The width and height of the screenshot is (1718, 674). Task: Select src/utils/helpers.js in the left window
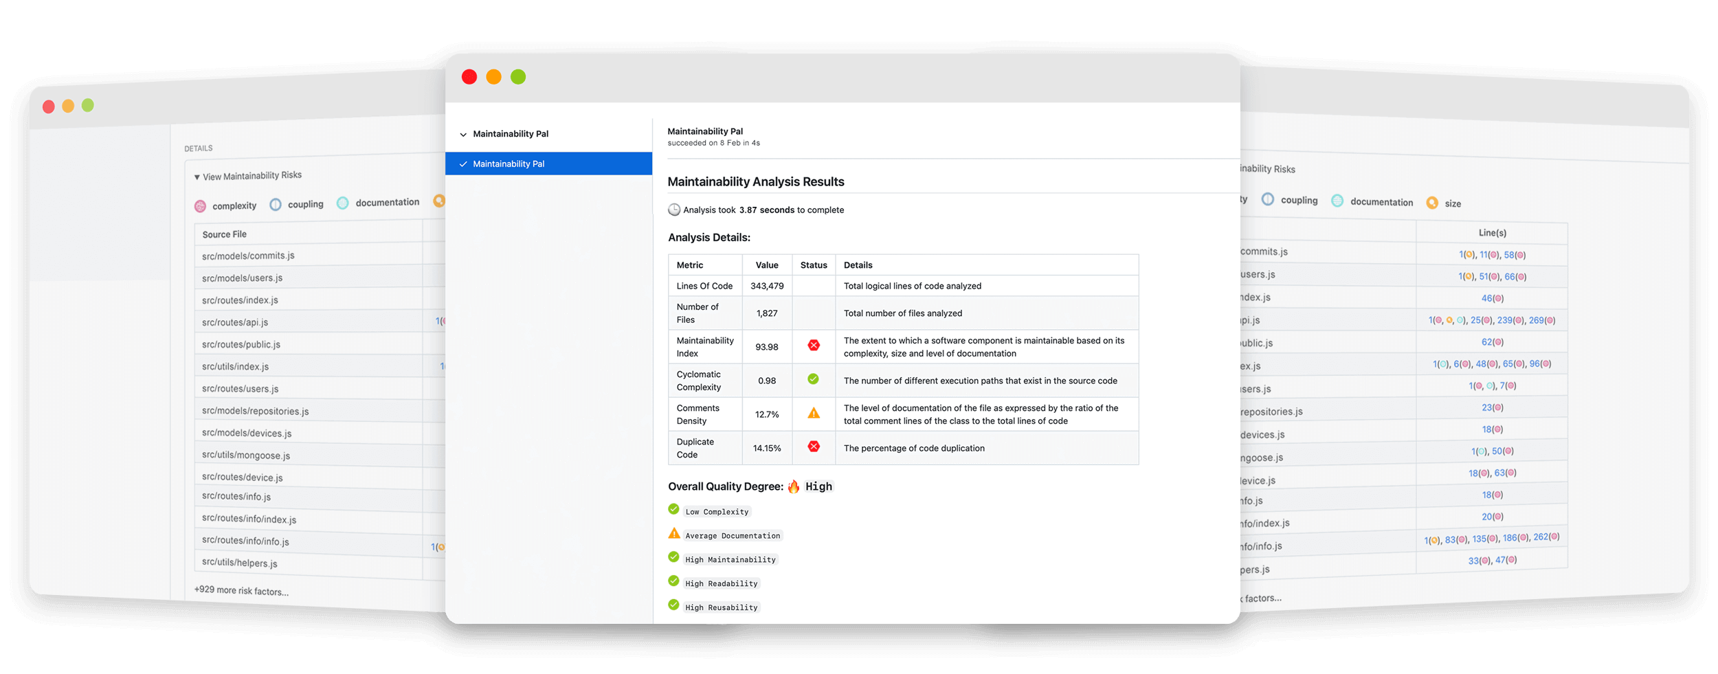240,563
